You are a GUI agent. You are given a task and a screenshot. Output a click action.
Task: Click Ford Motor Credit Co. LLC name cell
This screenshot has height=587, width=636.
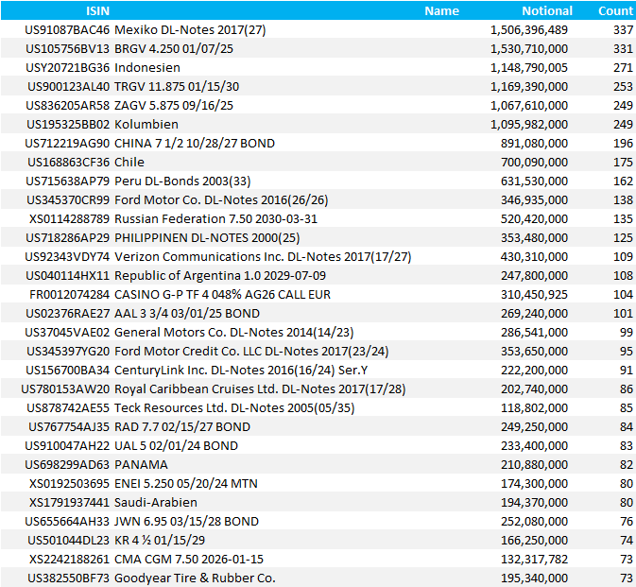251,352
